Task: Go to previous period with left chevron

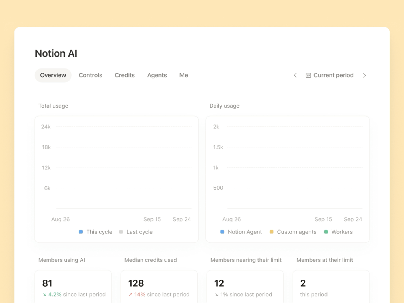Action: click(295, 75)
